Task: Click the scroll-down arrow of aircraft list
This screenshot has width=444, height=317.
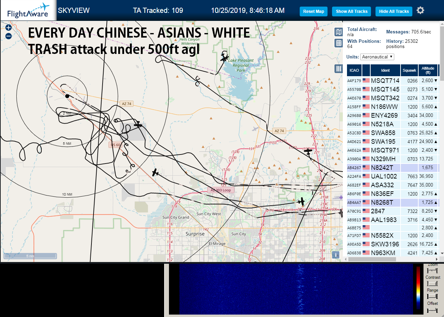Action: pos(442,253)
